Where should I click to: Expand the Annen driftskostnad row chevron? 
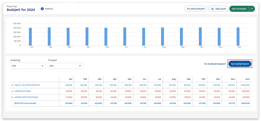pyautogui.click(x=12, y=97)
